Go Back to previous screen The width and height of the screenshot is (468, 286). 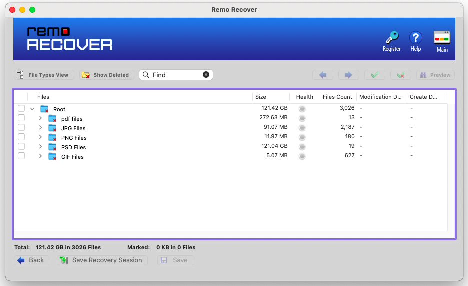(x=31, y=260)
